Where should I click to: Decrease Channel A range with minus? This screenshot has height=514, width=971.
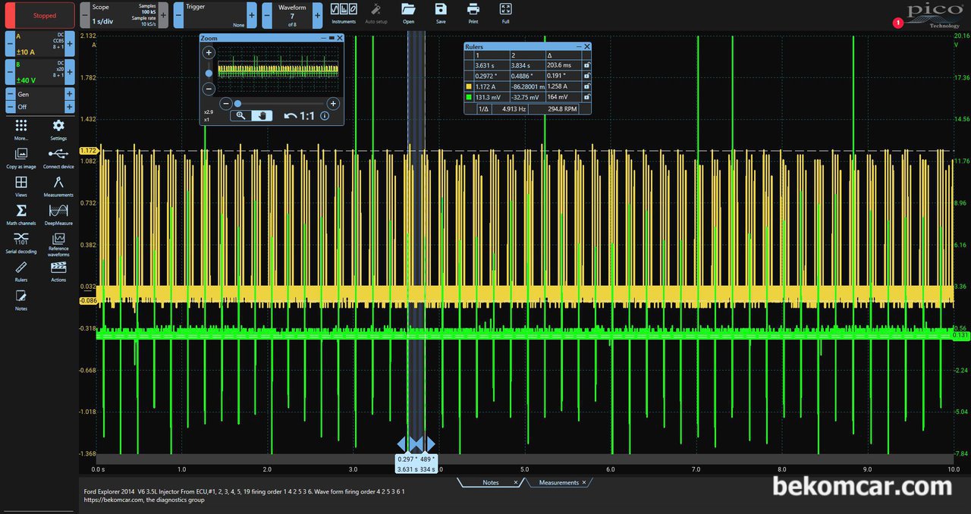[9, 45]
